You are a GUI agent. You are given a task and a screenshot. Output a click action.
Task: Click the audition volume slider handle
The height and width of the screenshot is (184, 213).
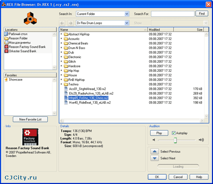[x=175, y=140]
